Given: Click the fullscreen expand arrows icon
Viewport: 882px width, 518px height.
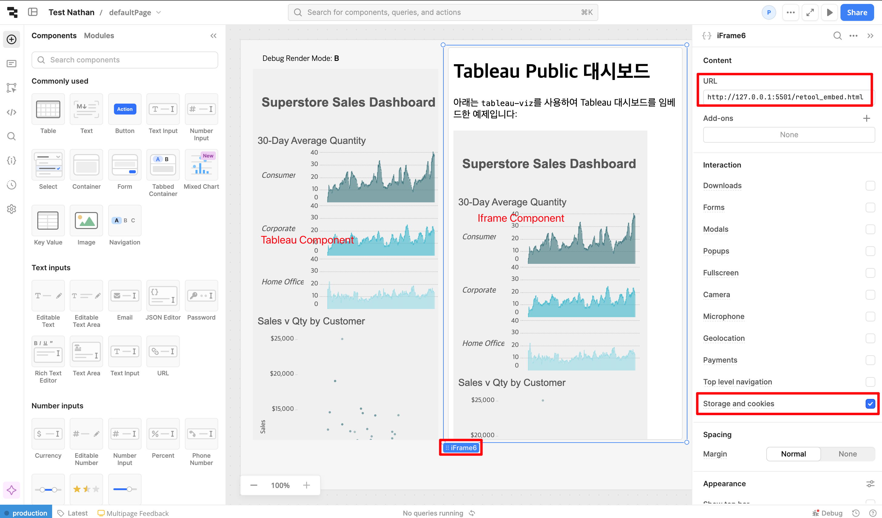Looking at the screenshot, I should 810,13.
